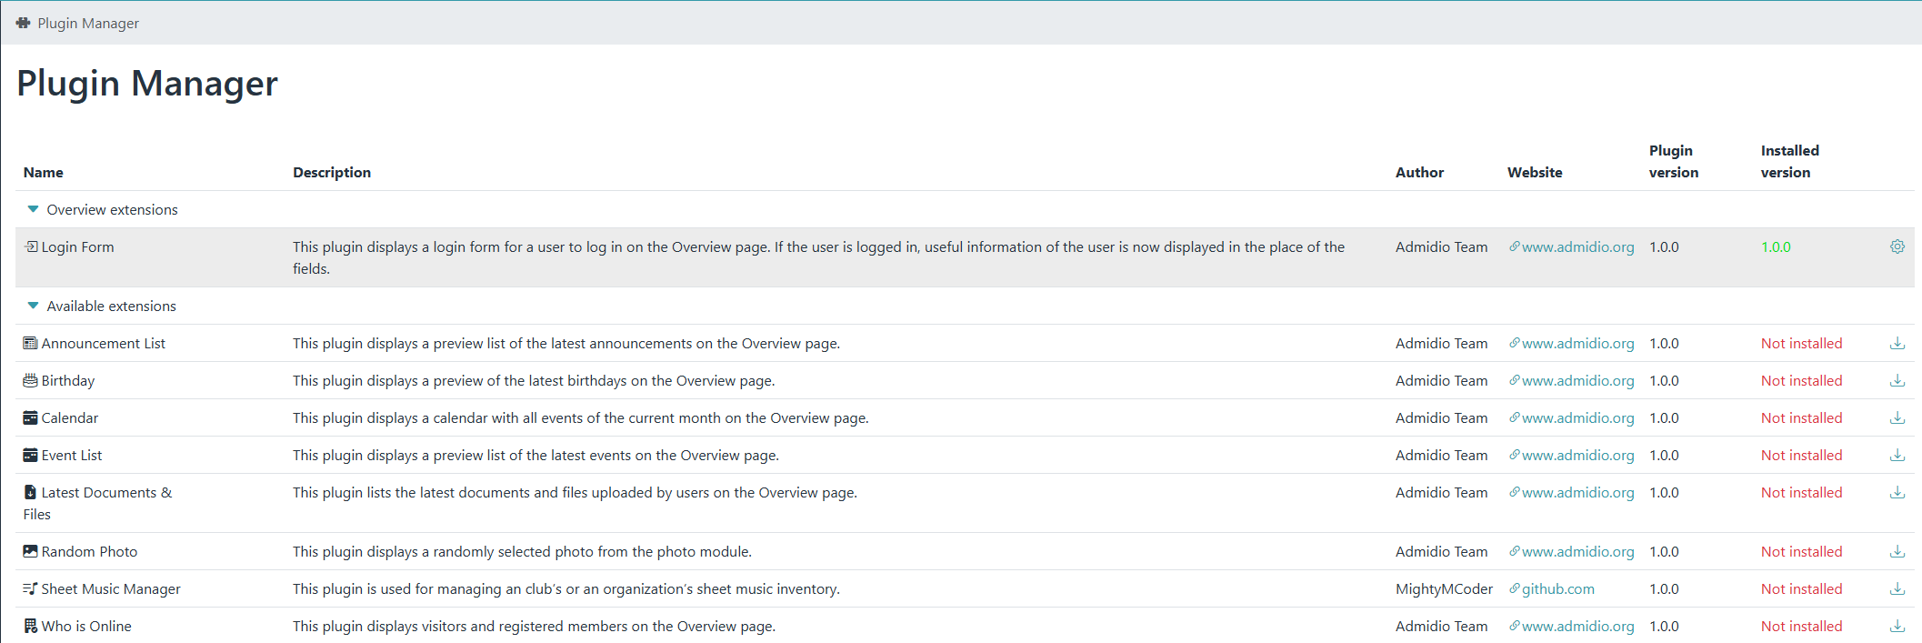Select the Installed version column header
1922x643 pixels.
[x=1789, y=162]
